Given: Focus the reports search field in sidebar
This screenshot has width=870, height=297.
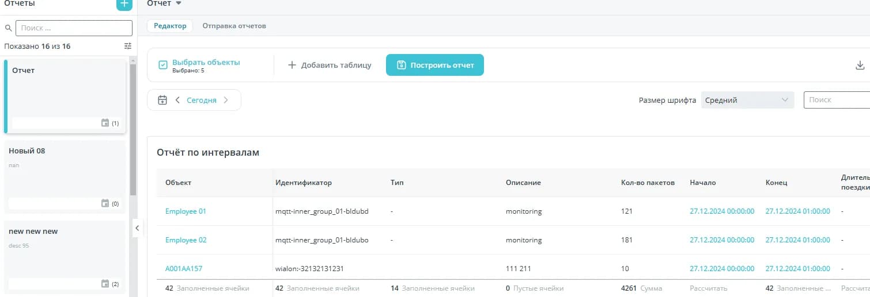Looking at the screenshot, I should click(x=74, y=28).
